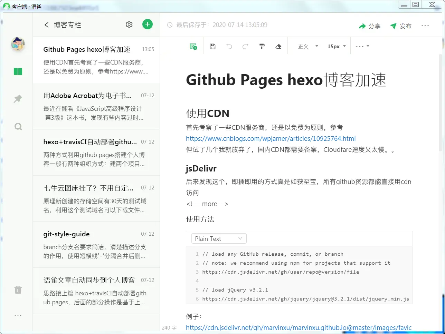The image size is (445, 334).
Task: Minimize the 语雀 window
Action: [404, 4]
